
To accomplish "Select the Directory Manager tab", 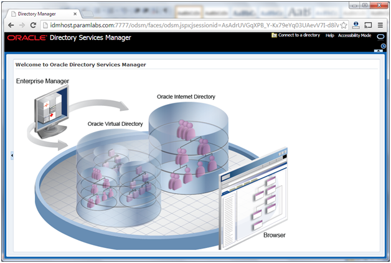I will tap(42, 14).
